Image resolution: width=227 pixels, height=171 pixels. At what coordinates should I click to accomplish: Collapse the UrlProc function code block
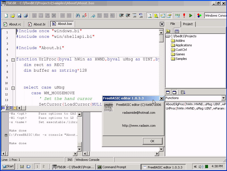tap(13, 60)
